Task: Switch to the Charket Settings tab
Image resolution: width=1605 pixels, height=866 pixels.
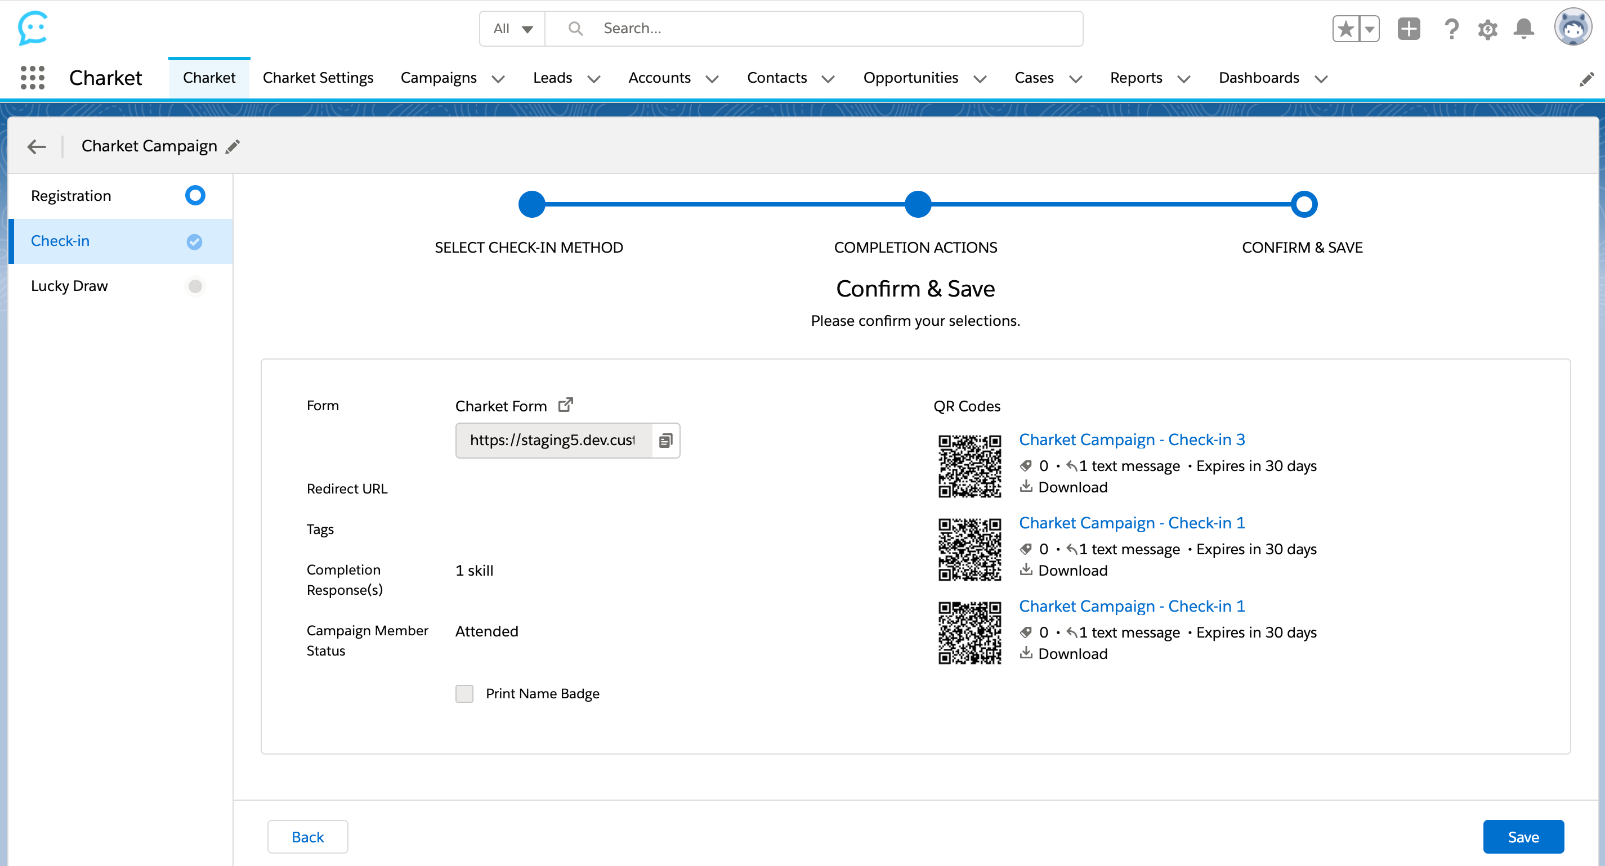Action: (x=318, y=78)
